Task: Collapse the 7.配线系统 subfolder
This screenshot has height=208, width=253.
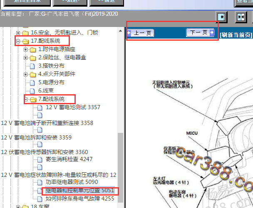Action: click(x=26, y=99)
